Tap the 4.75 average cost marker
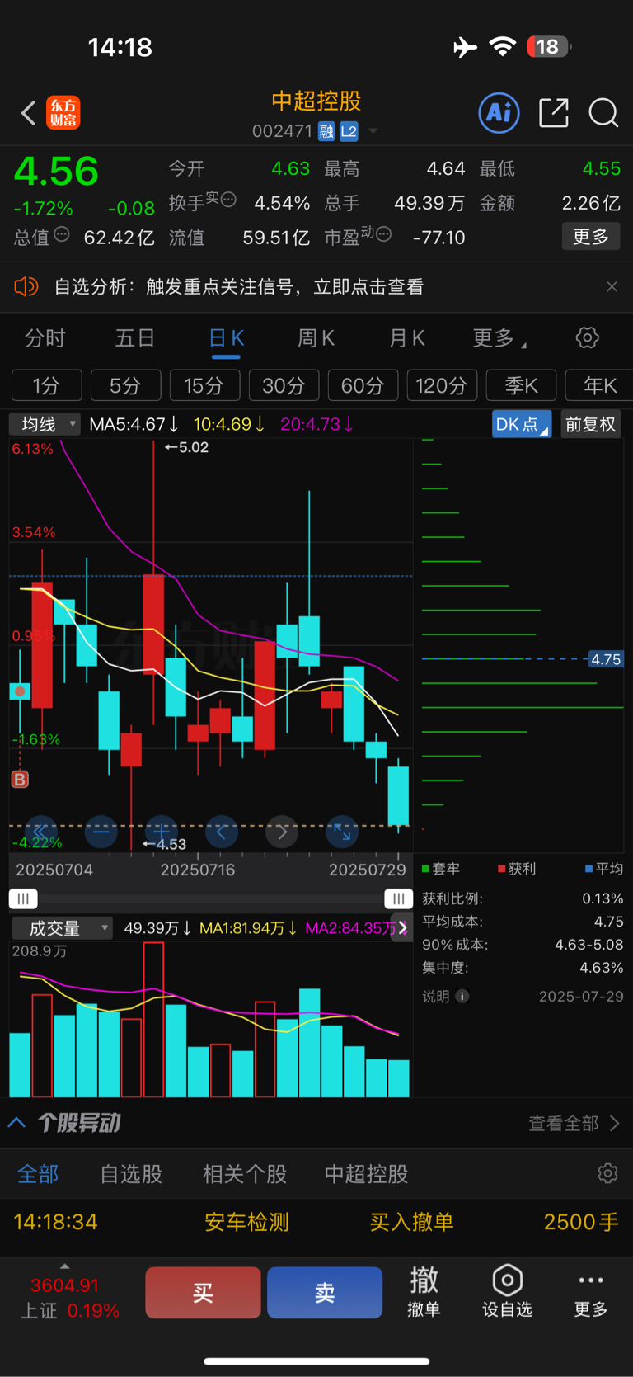Viewport: 633px width, 1377px height. tap(605, 659)
